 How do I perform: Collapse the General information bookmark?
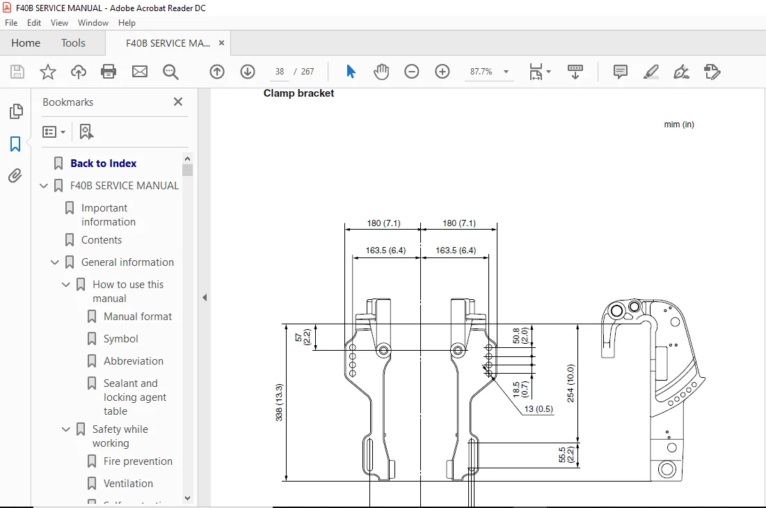(x=55, y=262)
